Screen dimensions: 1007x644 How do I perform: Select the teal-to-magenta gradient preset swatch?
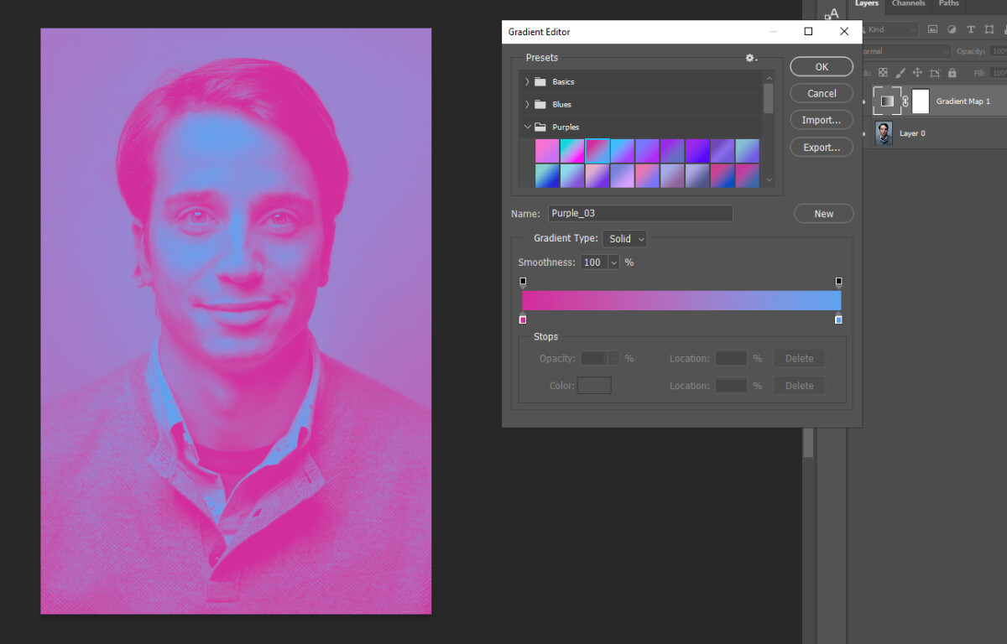pyautogui.click(x=572, y=150)
